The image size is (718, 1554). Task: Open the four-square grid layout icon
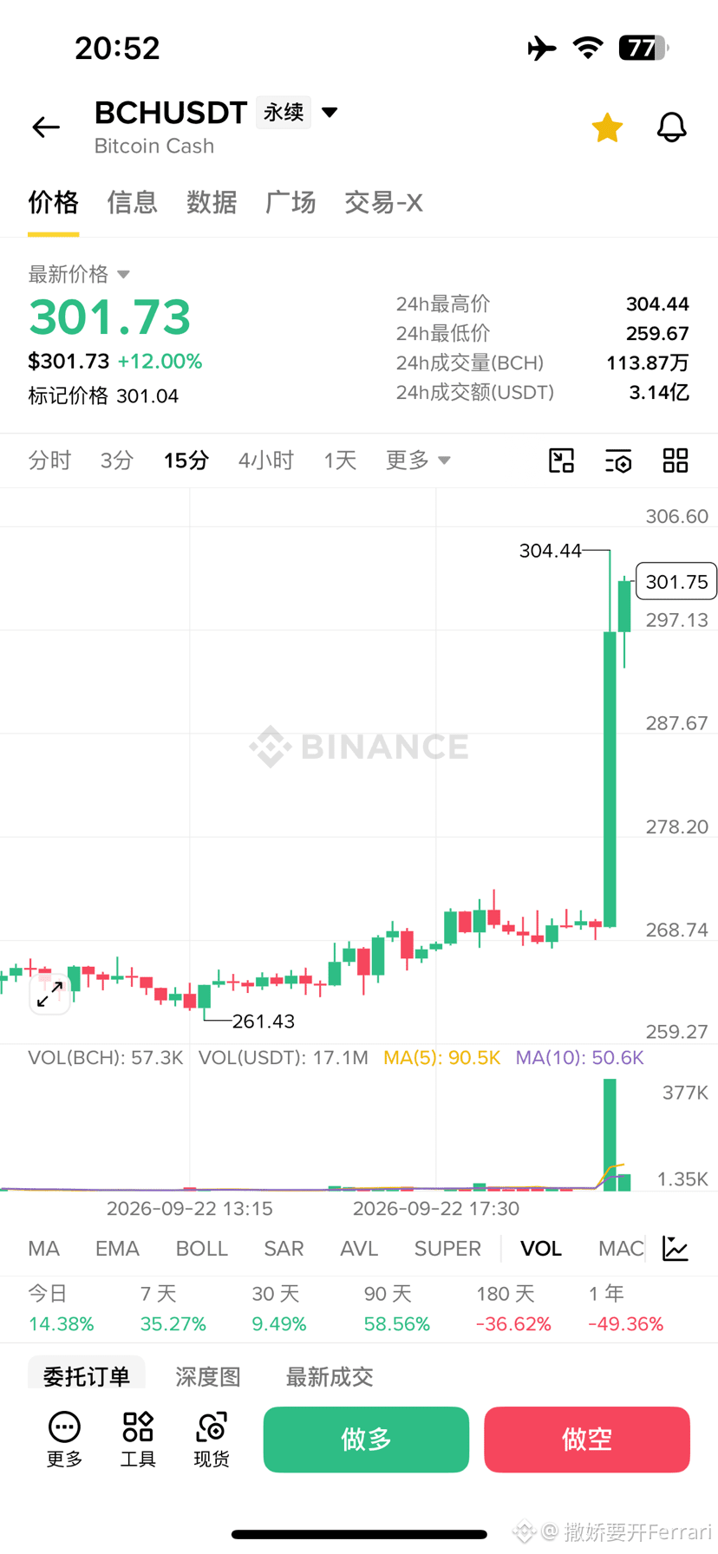(x=676, y=460)
